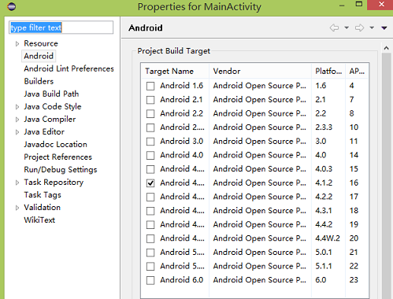Check the Android 1.6 target checkbox
The width and height of the screenshot is (393, 299).
click(150, 86)
